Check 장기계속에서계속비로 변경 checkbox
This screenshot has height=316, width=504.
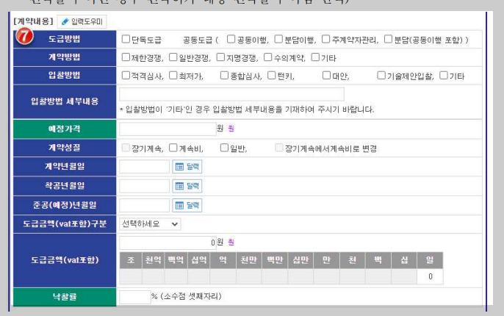click(279, 148)
